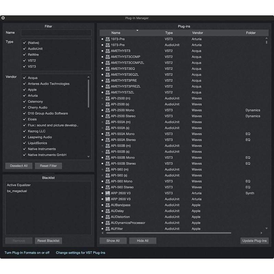The width and height of the screenshot is (274, 274).
Task: Click the FX icon of API-550B Stereo
Action: (x=108, y=163)
